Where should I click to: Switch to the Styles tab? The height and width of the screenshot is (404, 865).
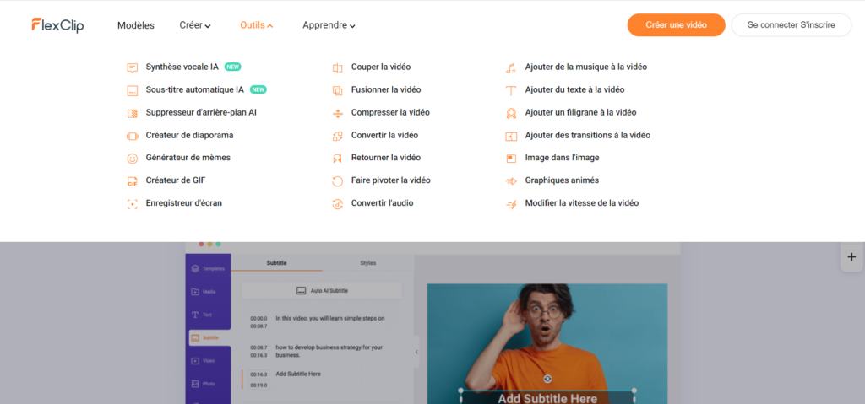point(367,263)
